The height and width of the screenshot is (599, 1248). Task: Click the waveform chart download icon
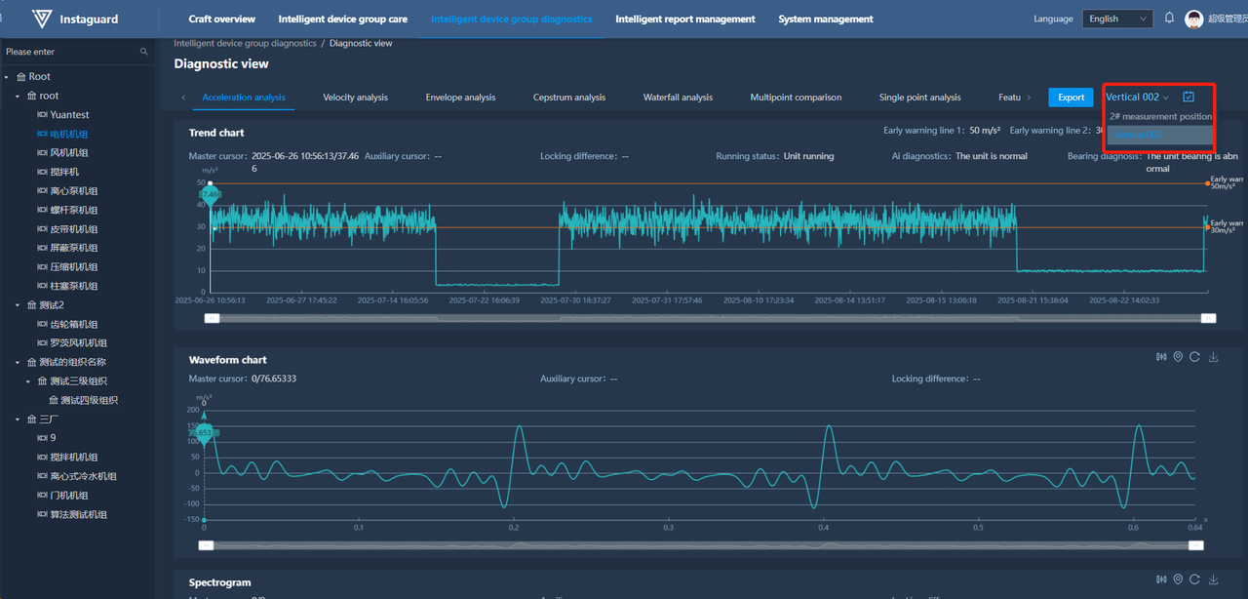[x=1213, y=357]
